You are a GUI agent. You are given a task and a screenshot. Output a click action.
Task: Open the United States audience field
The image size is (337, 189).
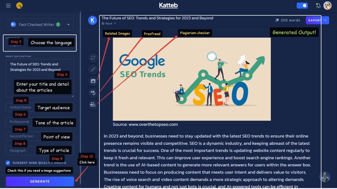tap(40, 107)
